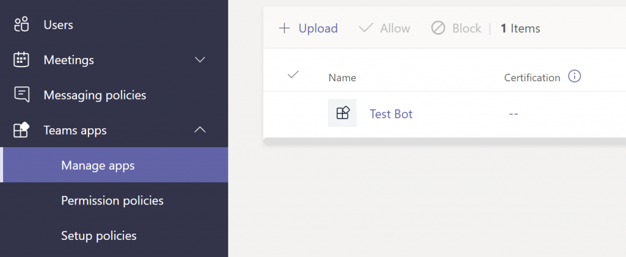This screenshot has height=257, width=626.
Task: Open Permission policies page
Action: [112, 200]
